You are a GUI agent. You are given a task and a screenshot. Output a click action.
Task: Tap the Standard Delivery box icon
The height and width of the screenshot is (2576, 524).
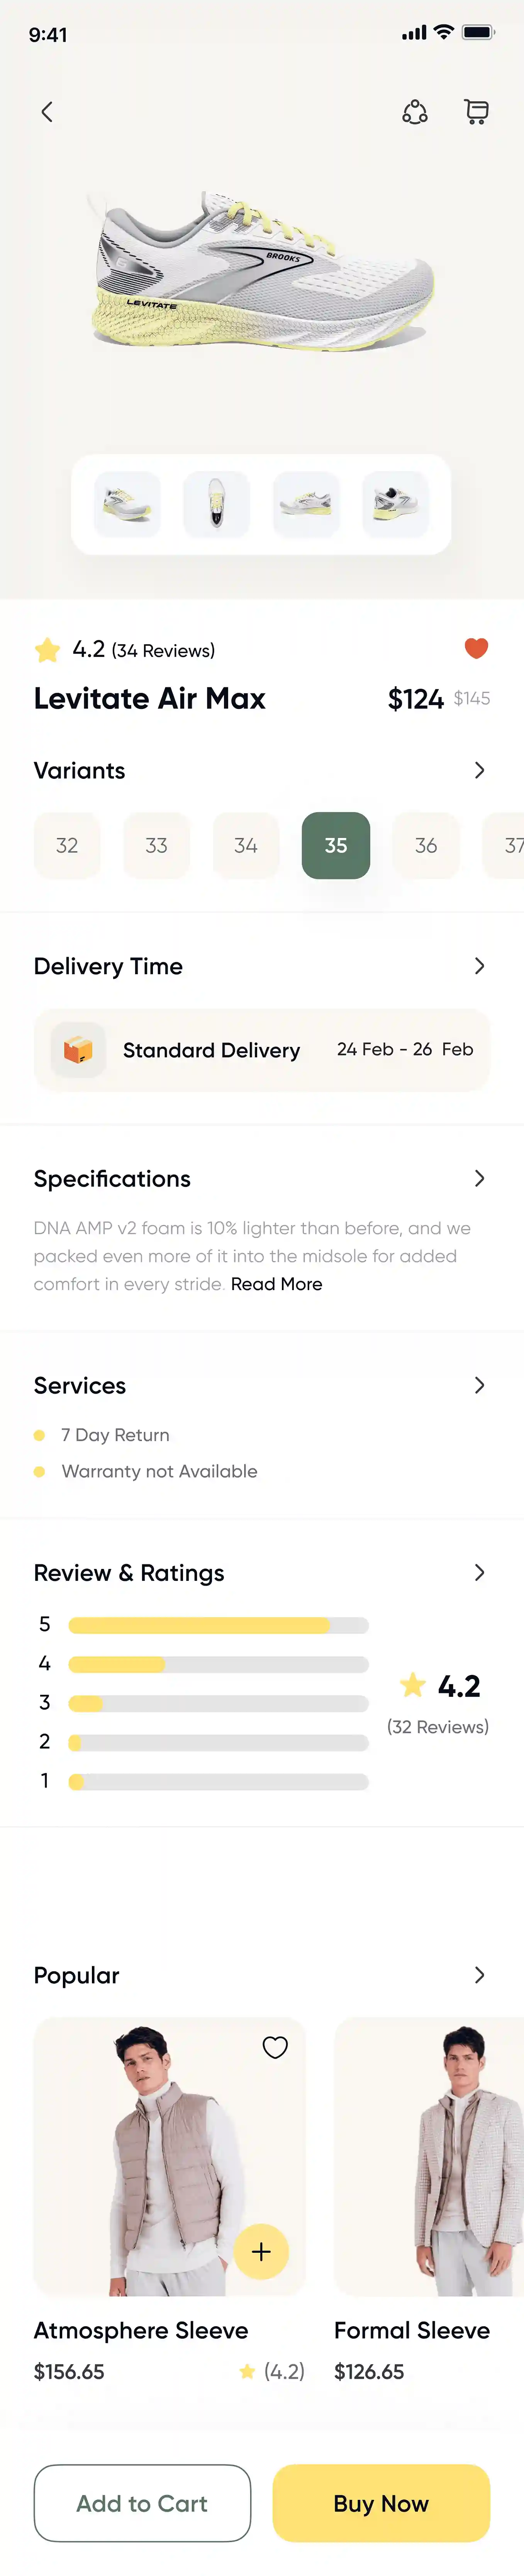click(78, 1050)
